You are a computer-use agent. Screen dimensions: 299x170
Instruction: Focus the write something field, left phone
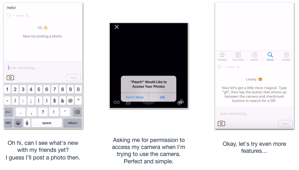43,68
